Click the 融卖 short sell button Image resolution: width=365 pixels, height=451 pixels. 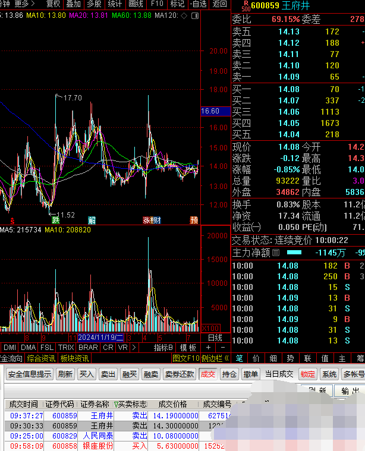point(151,374)
